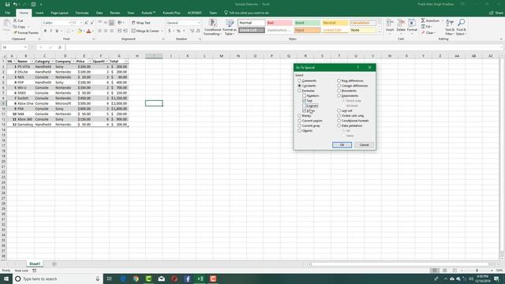505x284 pixels.
Task: Select the Comments radio option
Action: pyautogui.click(x=300, y=80)
